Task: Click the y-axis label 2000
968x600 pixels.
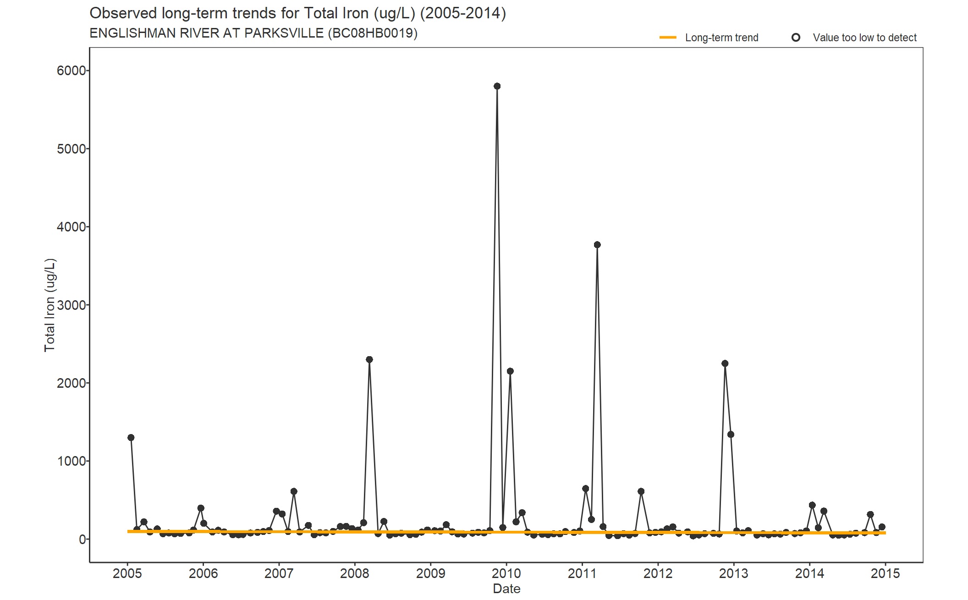Action: coord(71,383)
